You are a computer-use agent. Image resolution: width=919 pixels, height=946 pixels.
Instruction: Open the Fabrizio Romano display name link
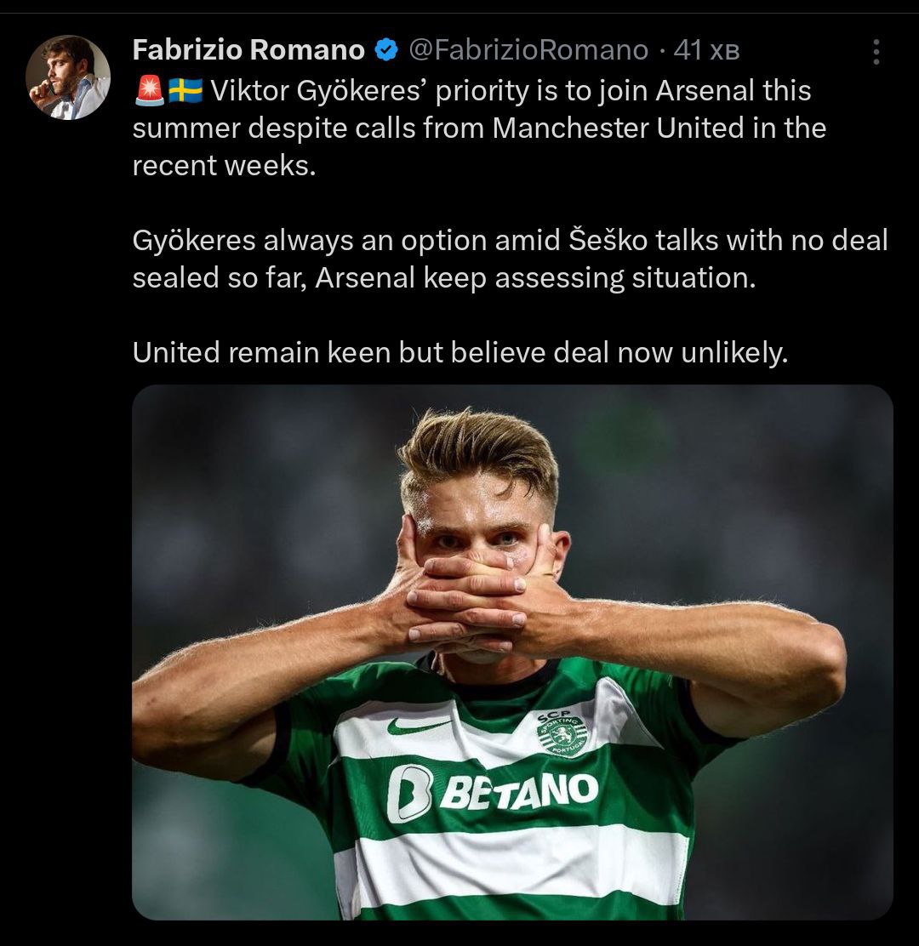[248, 51]
